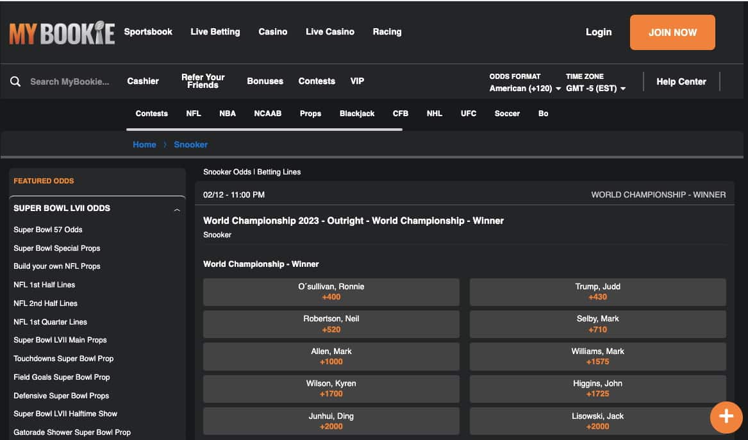The image size is (748, 440).
Task: Open NFL 1st Half Lines
Action: tap(44, 285)
